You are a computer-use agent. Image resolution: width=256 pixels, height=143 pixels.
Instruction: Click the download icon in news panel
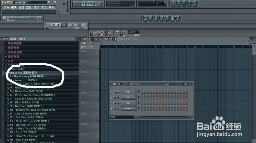39,18
